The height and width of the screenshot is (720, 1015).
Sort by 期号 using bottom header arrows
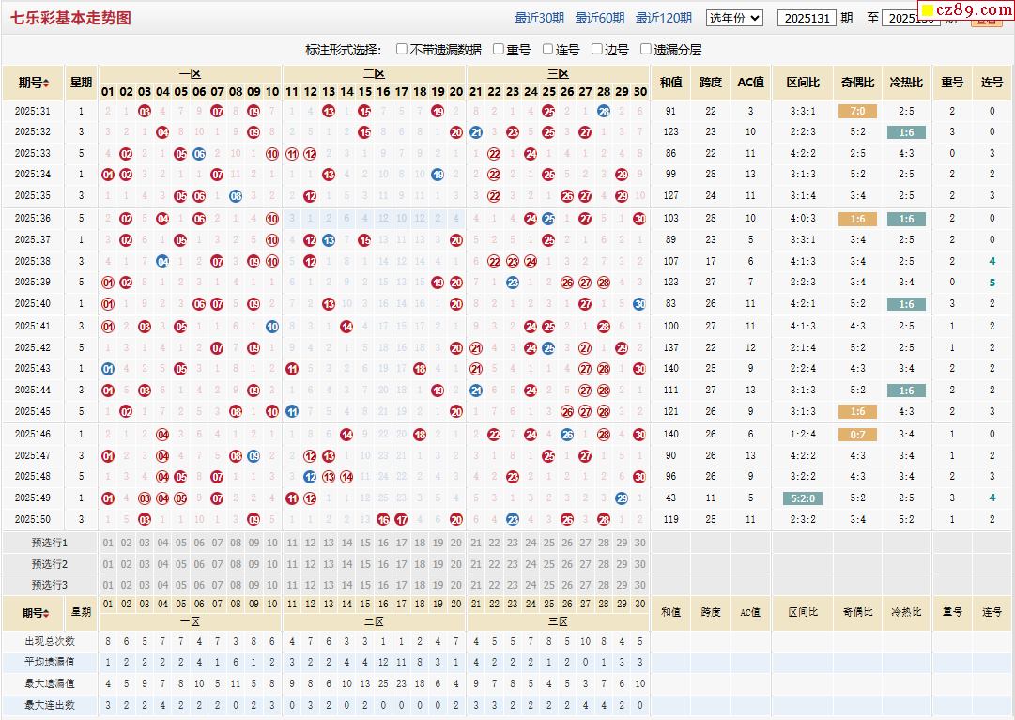pos(46,613)
